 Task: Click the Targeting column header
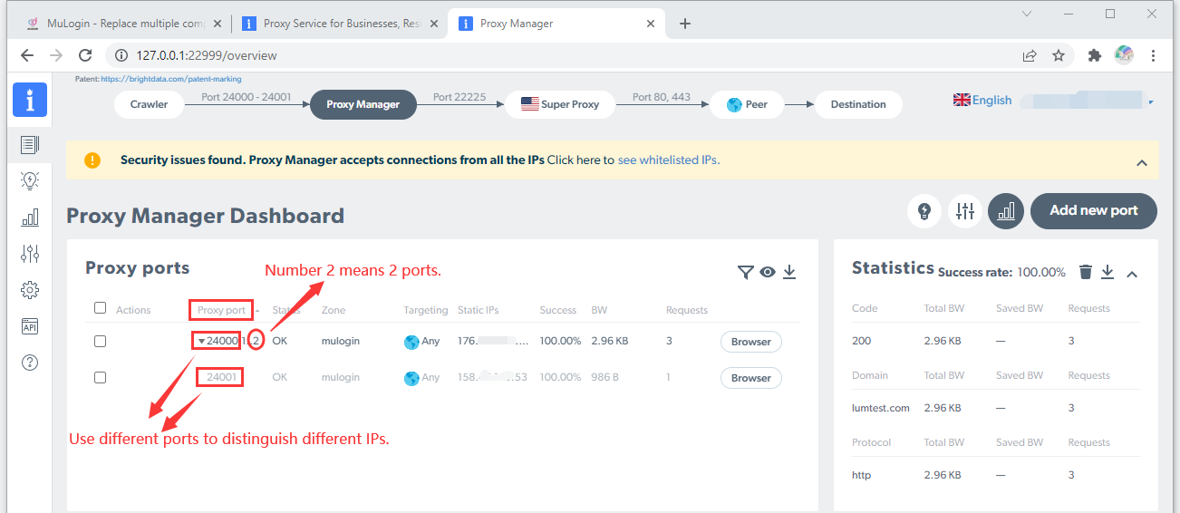point(426,310)
